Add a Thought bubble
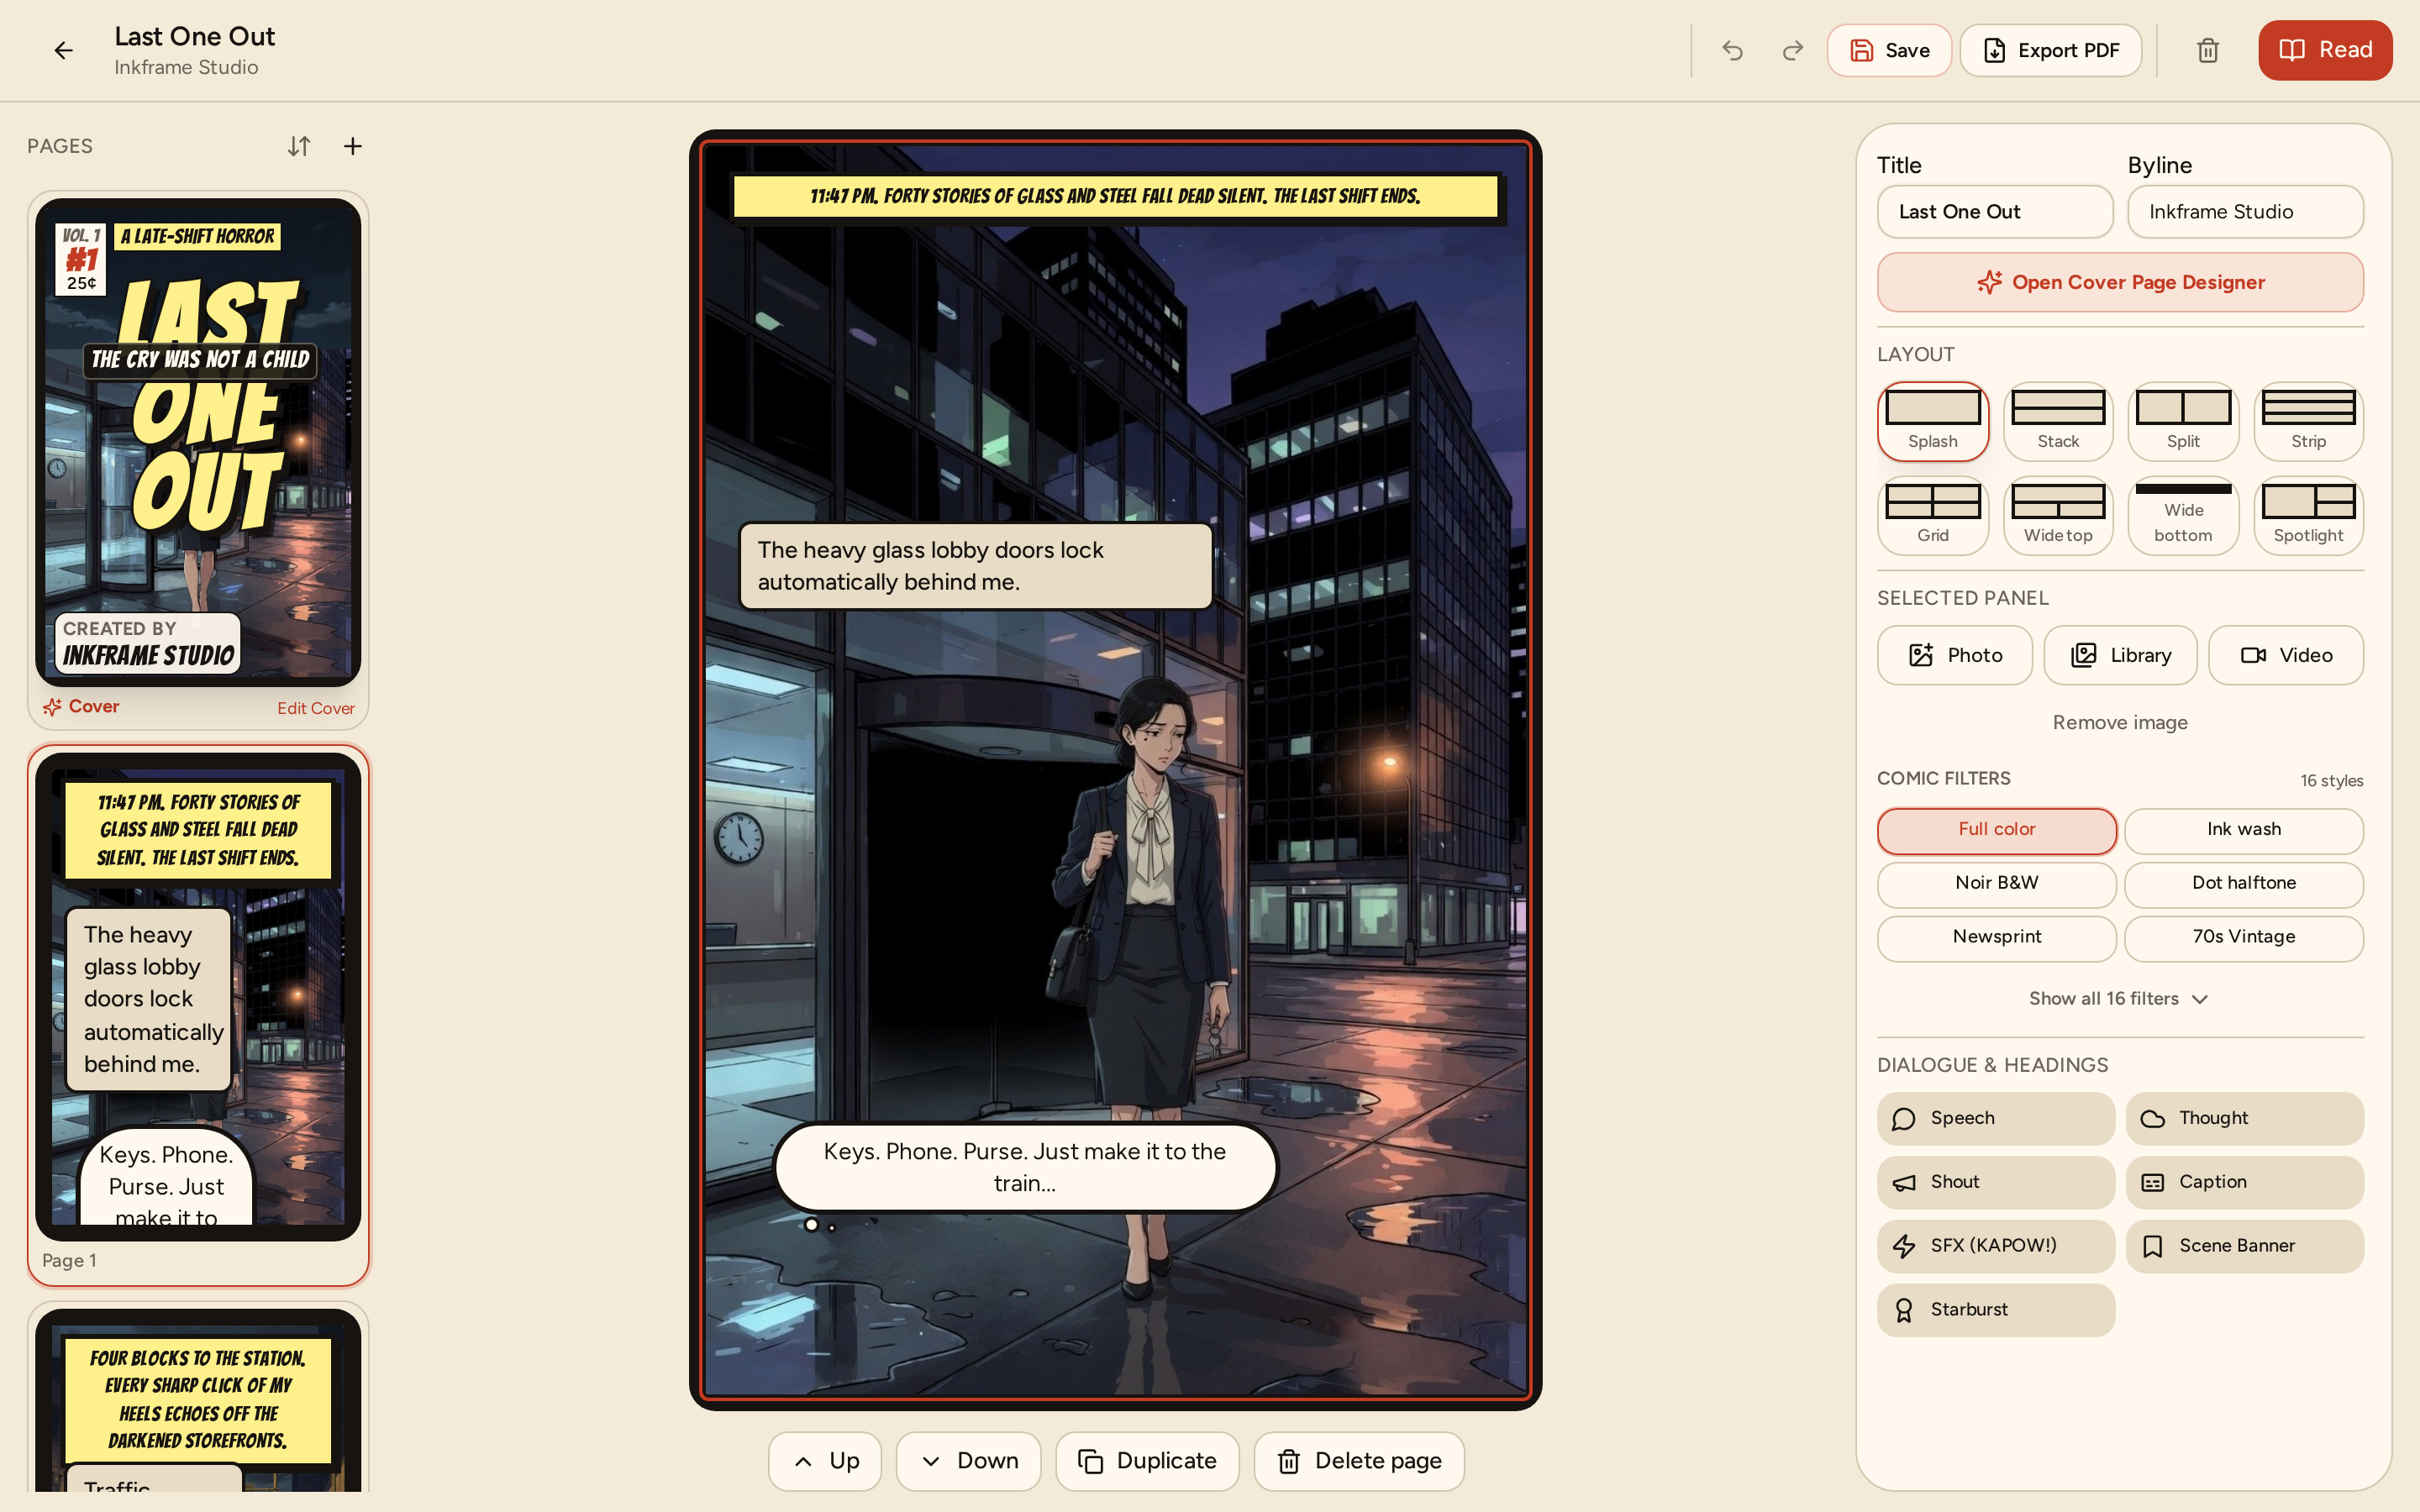The width and height of the screenshot is (2420, 1512). click(x=2245, y=1119)
